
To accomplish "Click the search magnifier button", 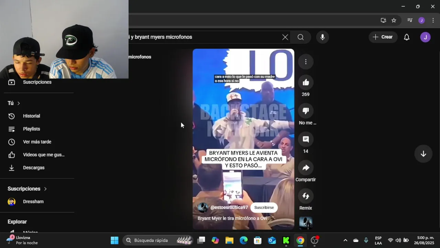I will 301,37.
